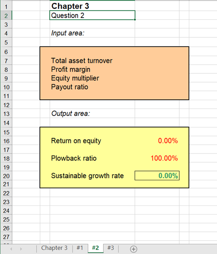Select row 16 header
Viewport: 217px width, 254px height.
coord(6,141)
